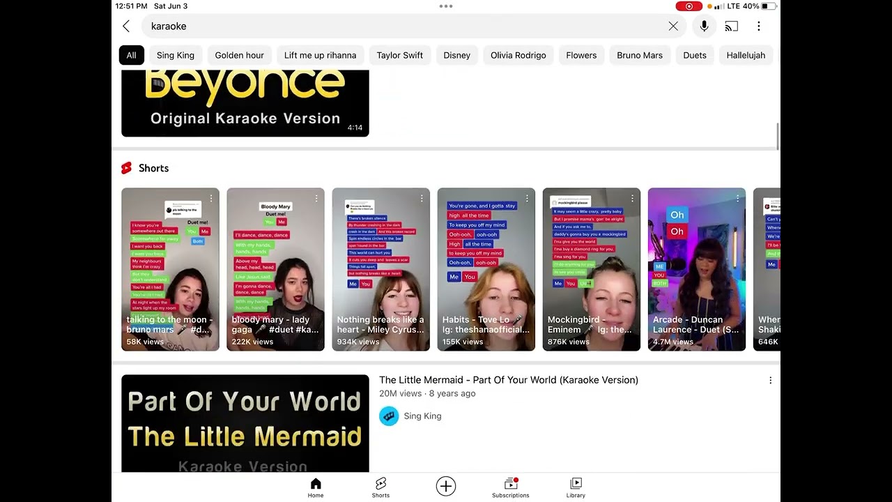Click the 12:51 PM clock in status bar
This screenshot has height=502, width=892.
point(132,6)
